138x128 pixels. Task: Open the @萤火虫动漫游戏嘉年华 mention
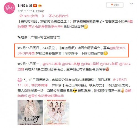46,96
